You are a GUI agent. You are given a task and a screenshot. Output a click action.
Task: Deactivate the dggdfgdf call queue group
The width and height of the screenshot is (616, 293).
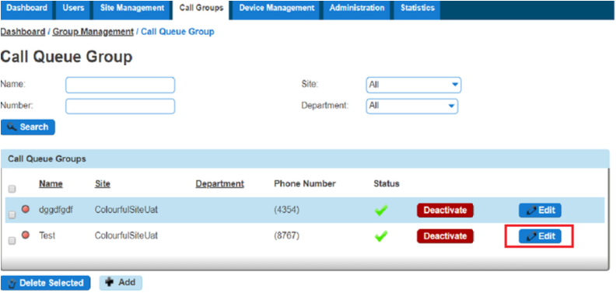445,210
